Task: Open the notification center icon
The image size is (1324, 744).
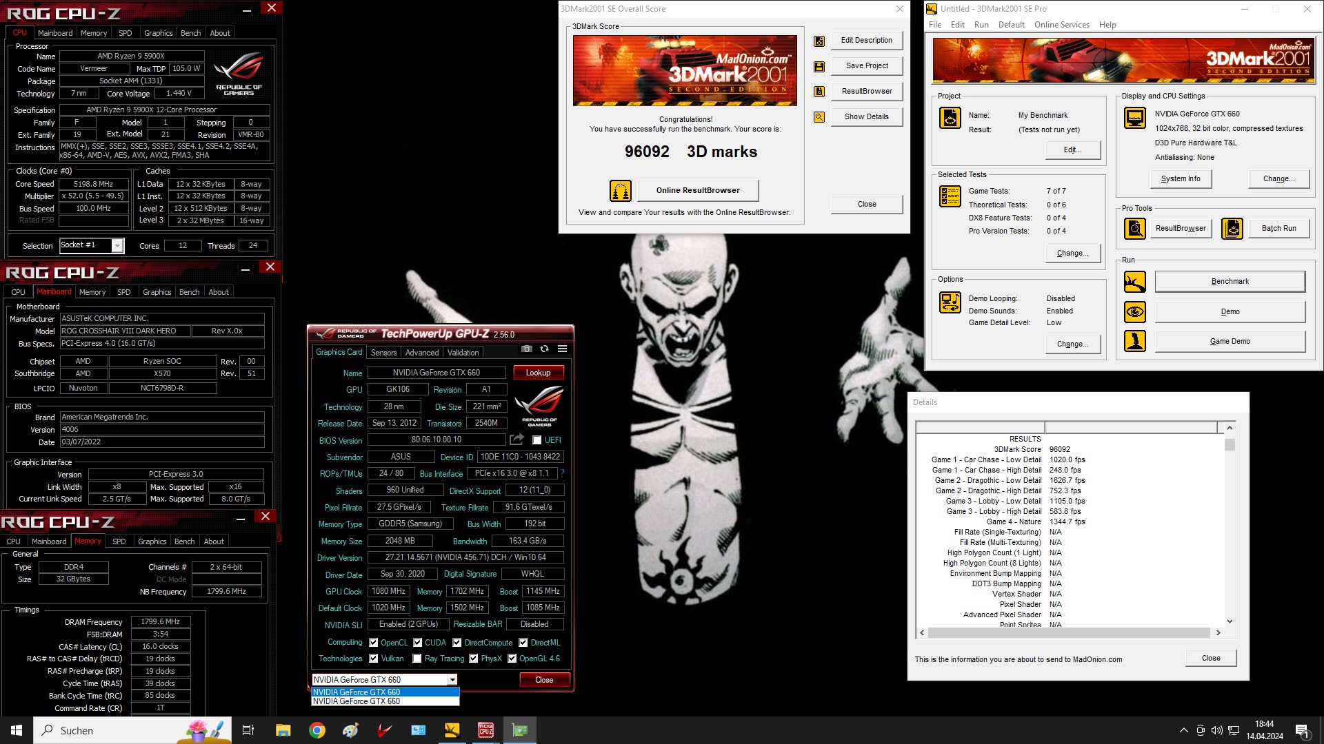Action: [1302, 730]
